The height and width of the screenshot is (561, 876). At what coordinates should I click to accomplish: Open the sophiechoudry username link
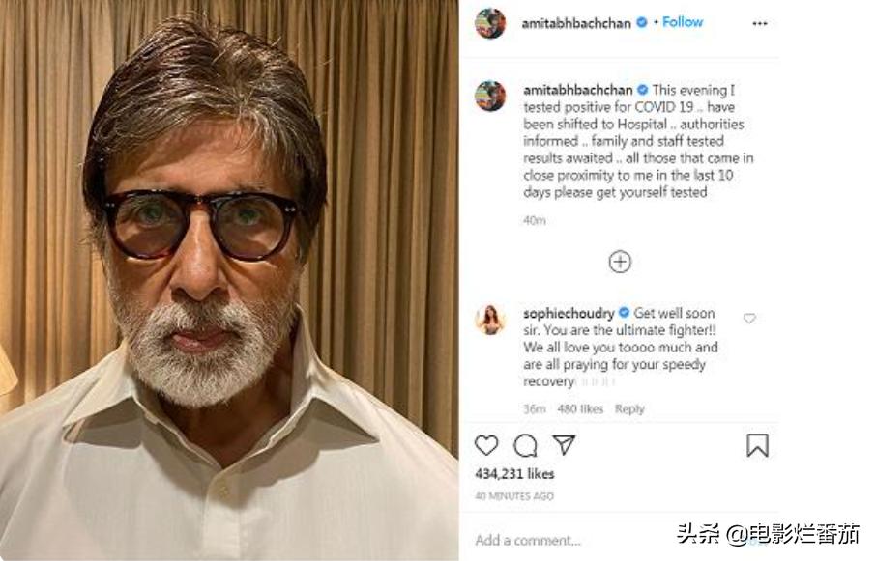[x=569, y=313]
